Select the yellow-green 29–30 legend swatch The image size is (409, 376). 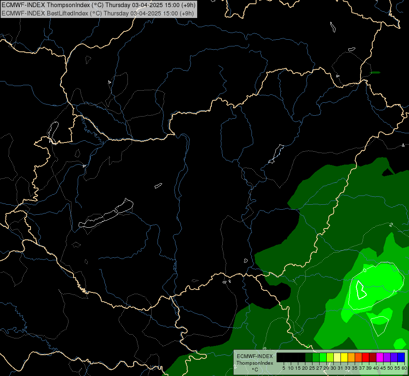click(330, 357)
